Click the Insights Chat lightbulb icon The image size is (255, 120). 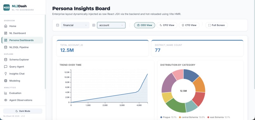(6, 74)
